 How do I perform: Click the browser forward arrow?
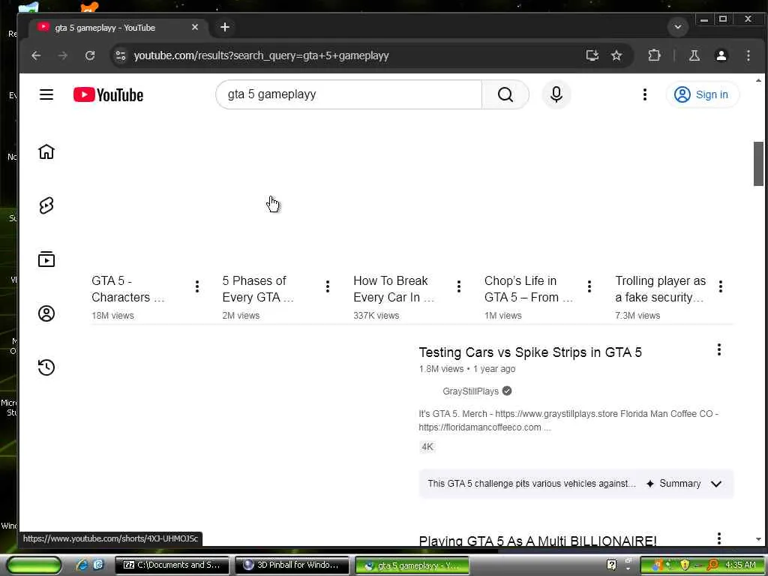click(x=63, y=55)
